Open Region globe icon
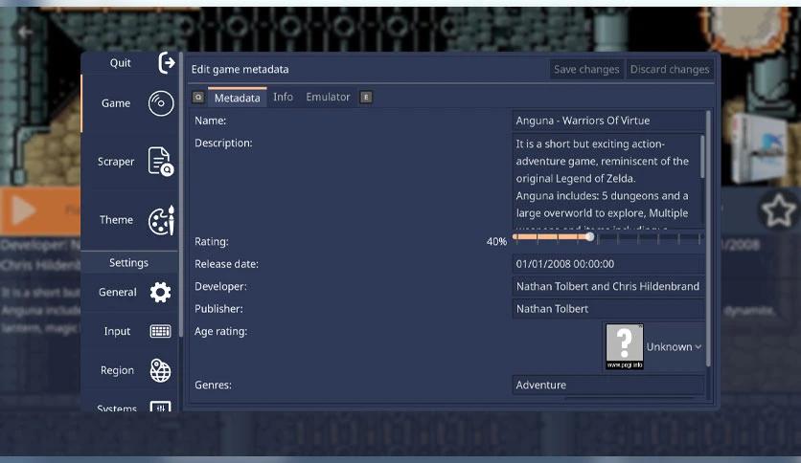Viewport: 801px width, 463px height. point(160,370)
